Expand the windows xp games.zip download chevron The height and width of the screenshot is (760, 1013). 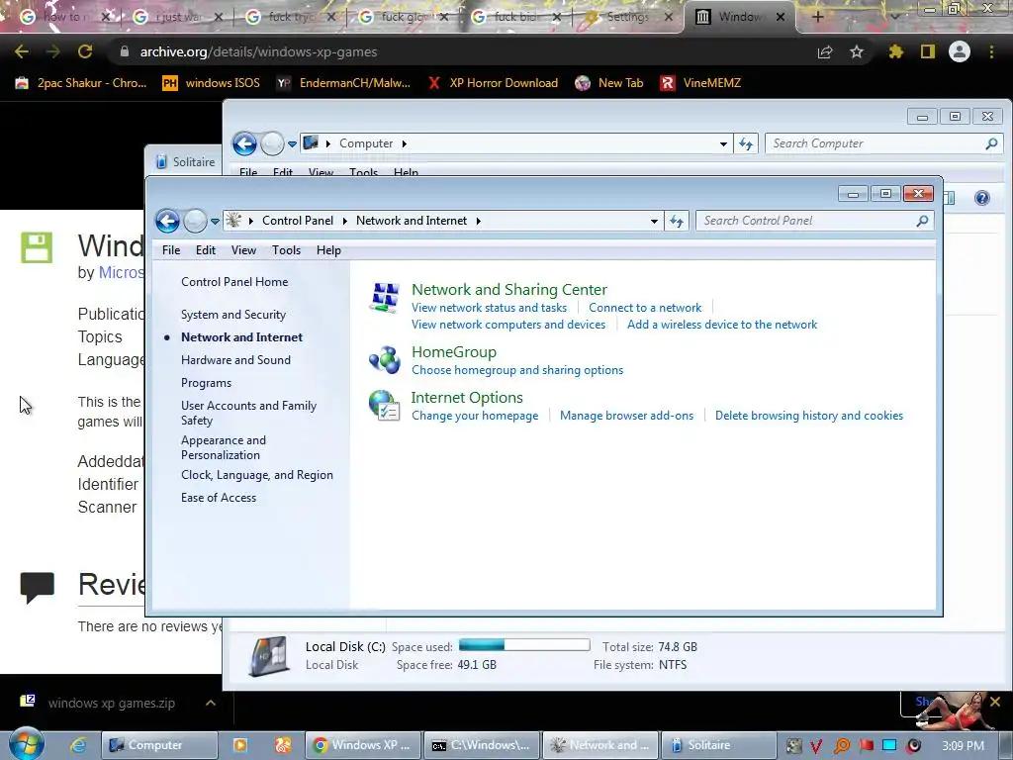[211, 703]
